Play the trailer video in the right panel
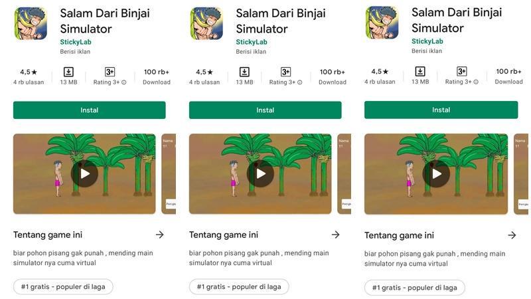The image size is (531, 299). click(436, 174)
